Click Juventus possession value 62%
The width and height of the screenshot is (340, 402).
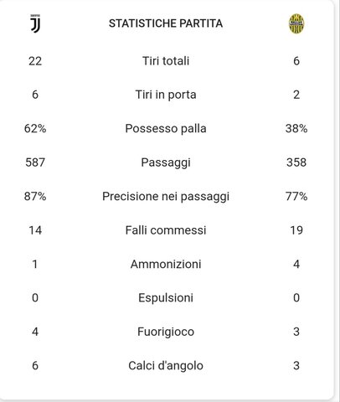point(35,129)
